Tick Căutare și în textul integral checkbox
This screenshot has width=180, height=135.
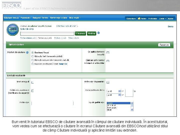point(108,61)
